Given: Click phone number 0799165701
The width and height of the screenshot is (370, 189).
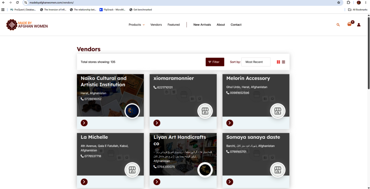Looking at the screenshot, I should [x=238, y=152].
